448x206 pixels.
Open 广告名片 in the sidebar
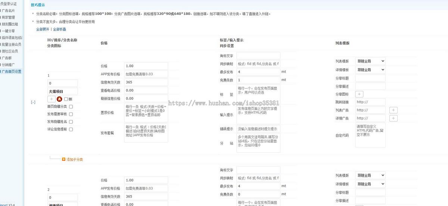tap(9, 10)
